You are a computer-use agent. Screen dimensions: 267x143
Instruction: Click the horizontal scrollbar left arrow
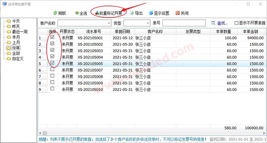click(40, 133)
